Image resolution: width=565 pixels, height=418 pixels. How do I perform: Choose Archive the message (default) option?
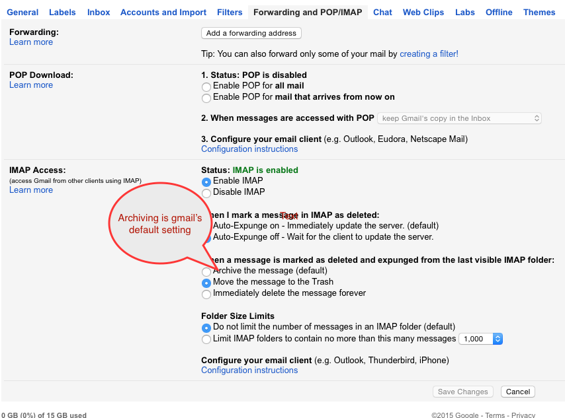pyautogui.click(x=206, y=271)
